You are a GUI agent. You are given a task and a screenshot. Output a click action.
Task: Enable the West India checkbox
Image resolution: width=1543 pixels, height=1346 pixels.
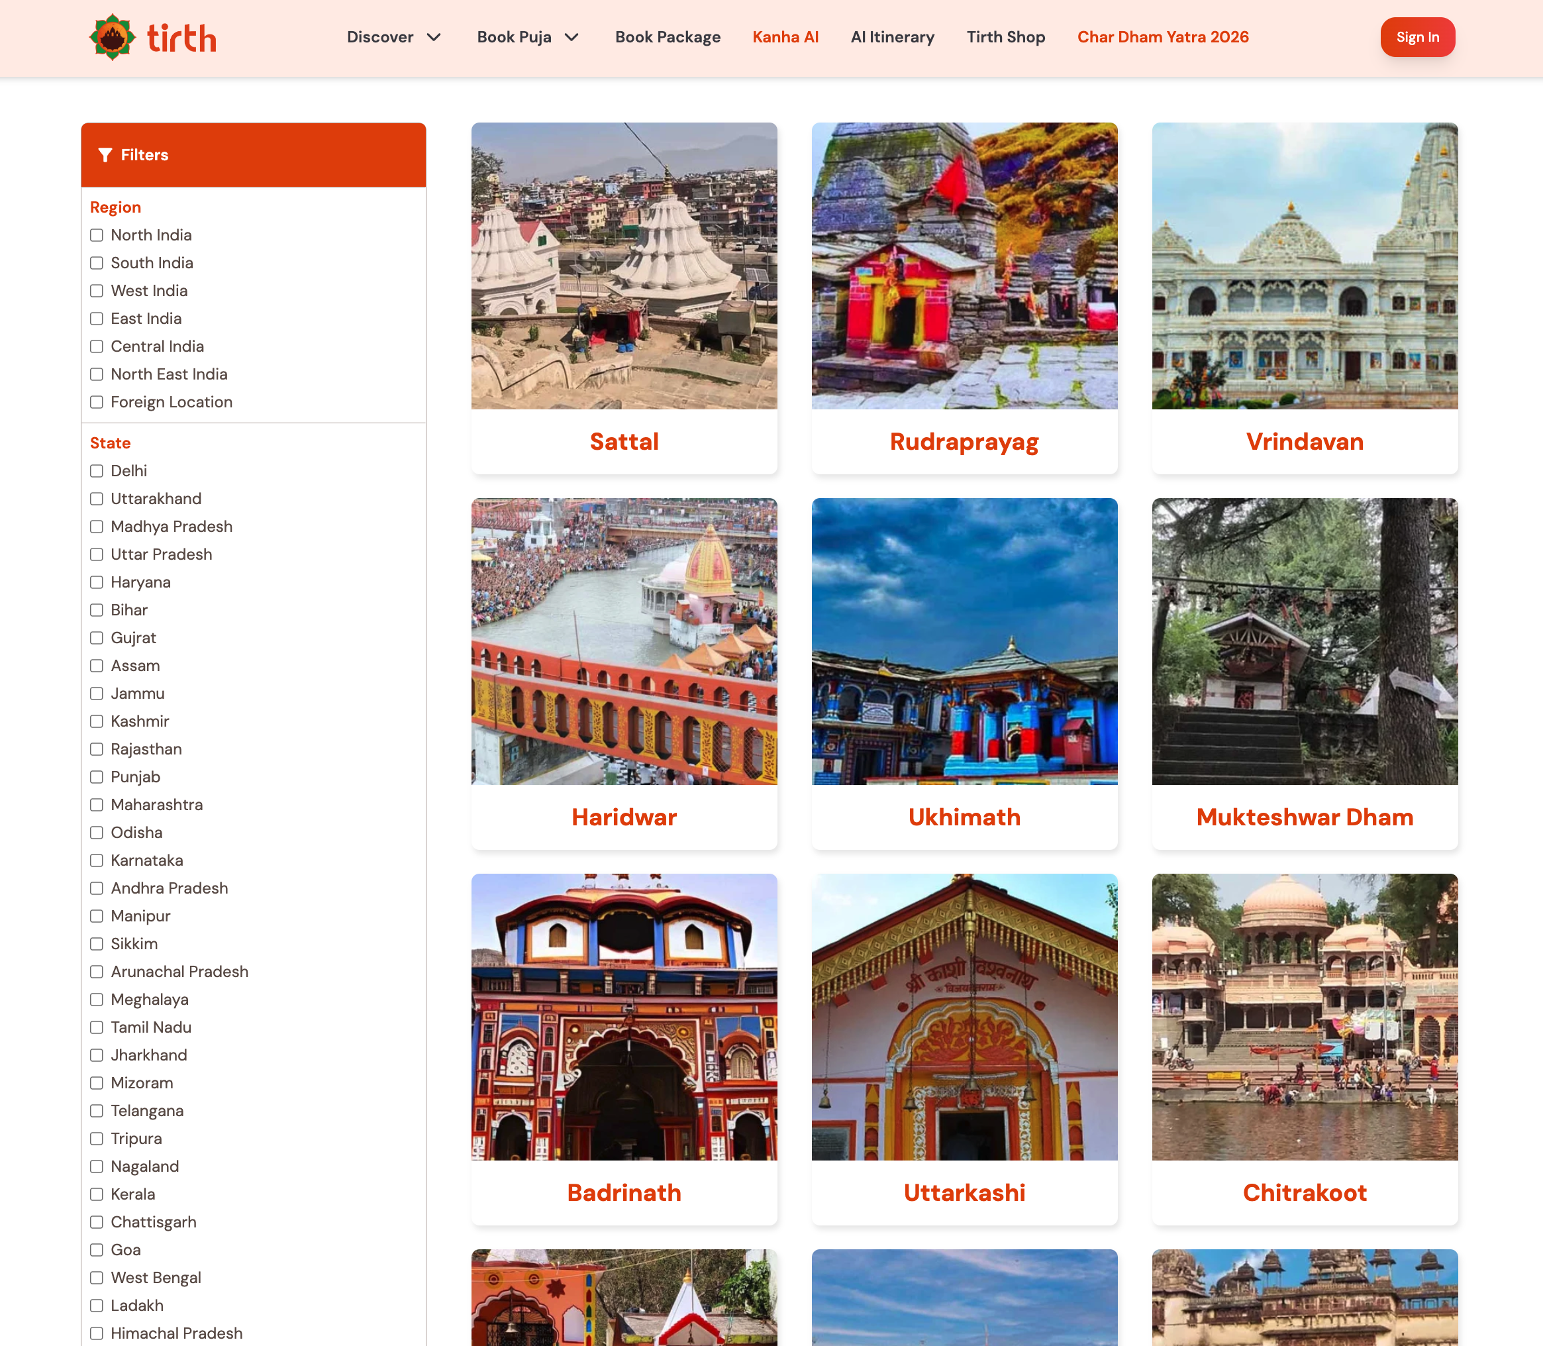coord(97,291)
